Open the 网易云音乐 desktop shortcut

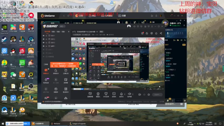pos(22,52)
